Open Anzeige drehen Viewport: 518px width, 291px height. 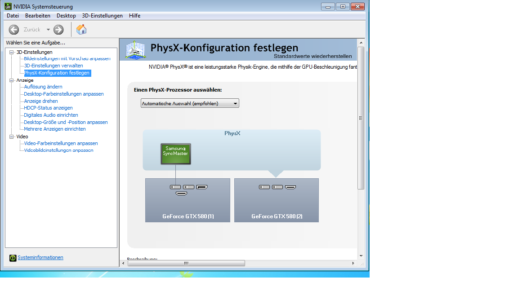coord(40,101)
